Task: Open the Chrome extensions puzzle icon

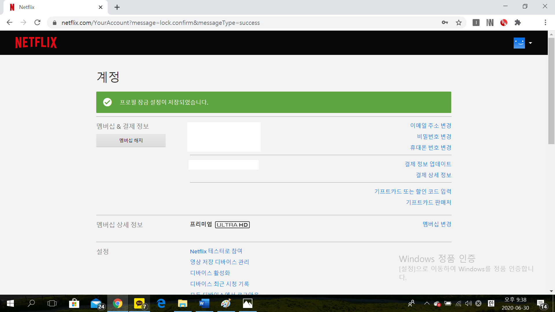Action: [x=518, y=23]
